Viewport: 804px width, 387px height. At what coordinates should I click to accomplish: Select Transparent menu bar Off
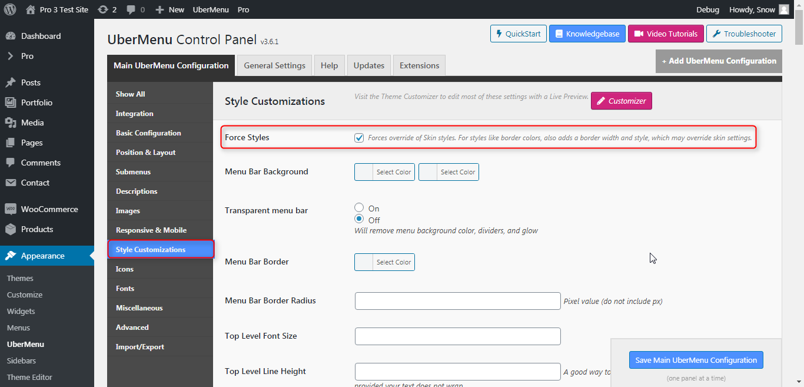coord(359,219)
